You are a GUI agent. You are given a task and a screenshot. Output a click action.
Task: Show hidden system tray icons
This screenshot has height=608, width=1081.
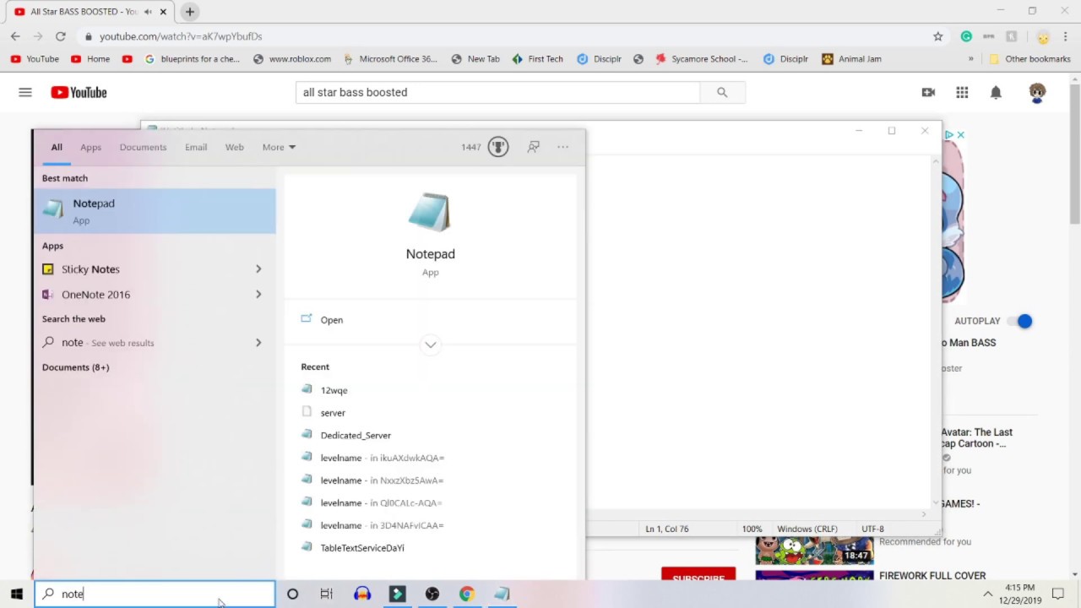pyautogui.click(x=987, y=594)
